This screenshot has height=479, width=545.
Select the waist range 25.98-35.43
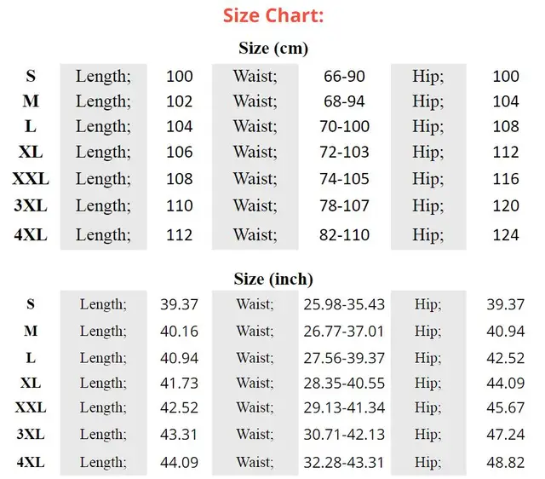344,304
